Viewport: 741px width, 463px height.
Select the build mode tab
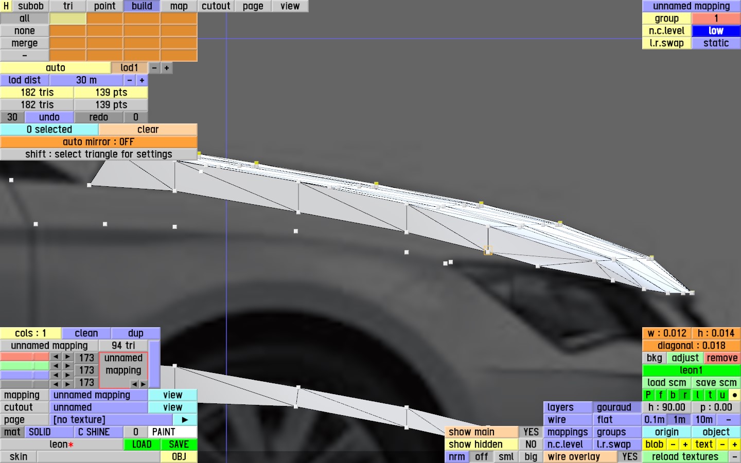point(142,6)
